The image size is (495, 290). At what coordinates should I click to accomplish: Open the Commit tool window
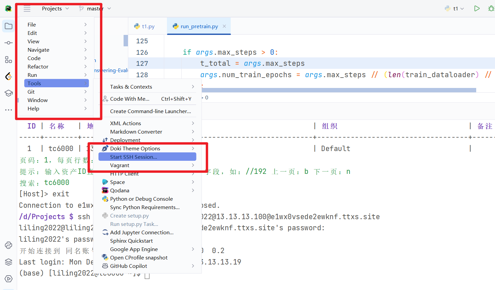click(8, 43)
